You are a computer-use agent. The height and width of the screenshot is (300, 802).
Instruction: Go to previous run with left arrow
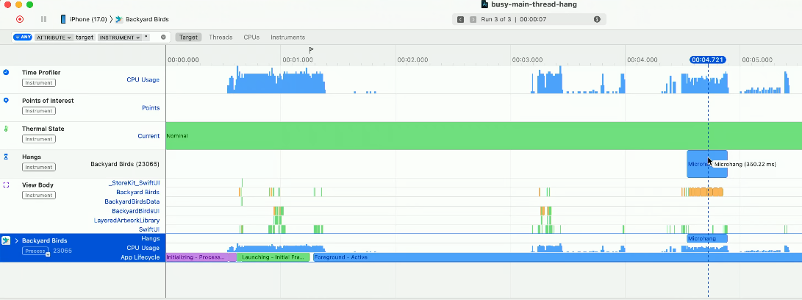point(460,19)
